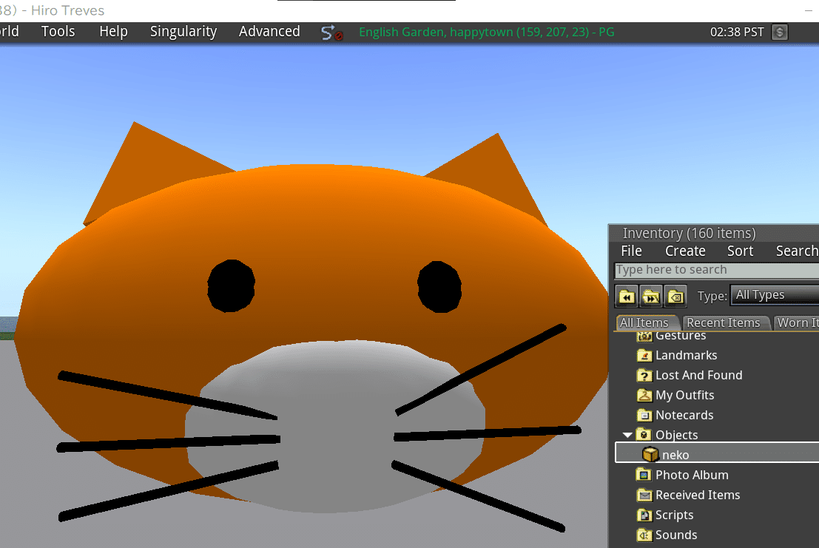Select the My Outfits label

coord(685,395)
